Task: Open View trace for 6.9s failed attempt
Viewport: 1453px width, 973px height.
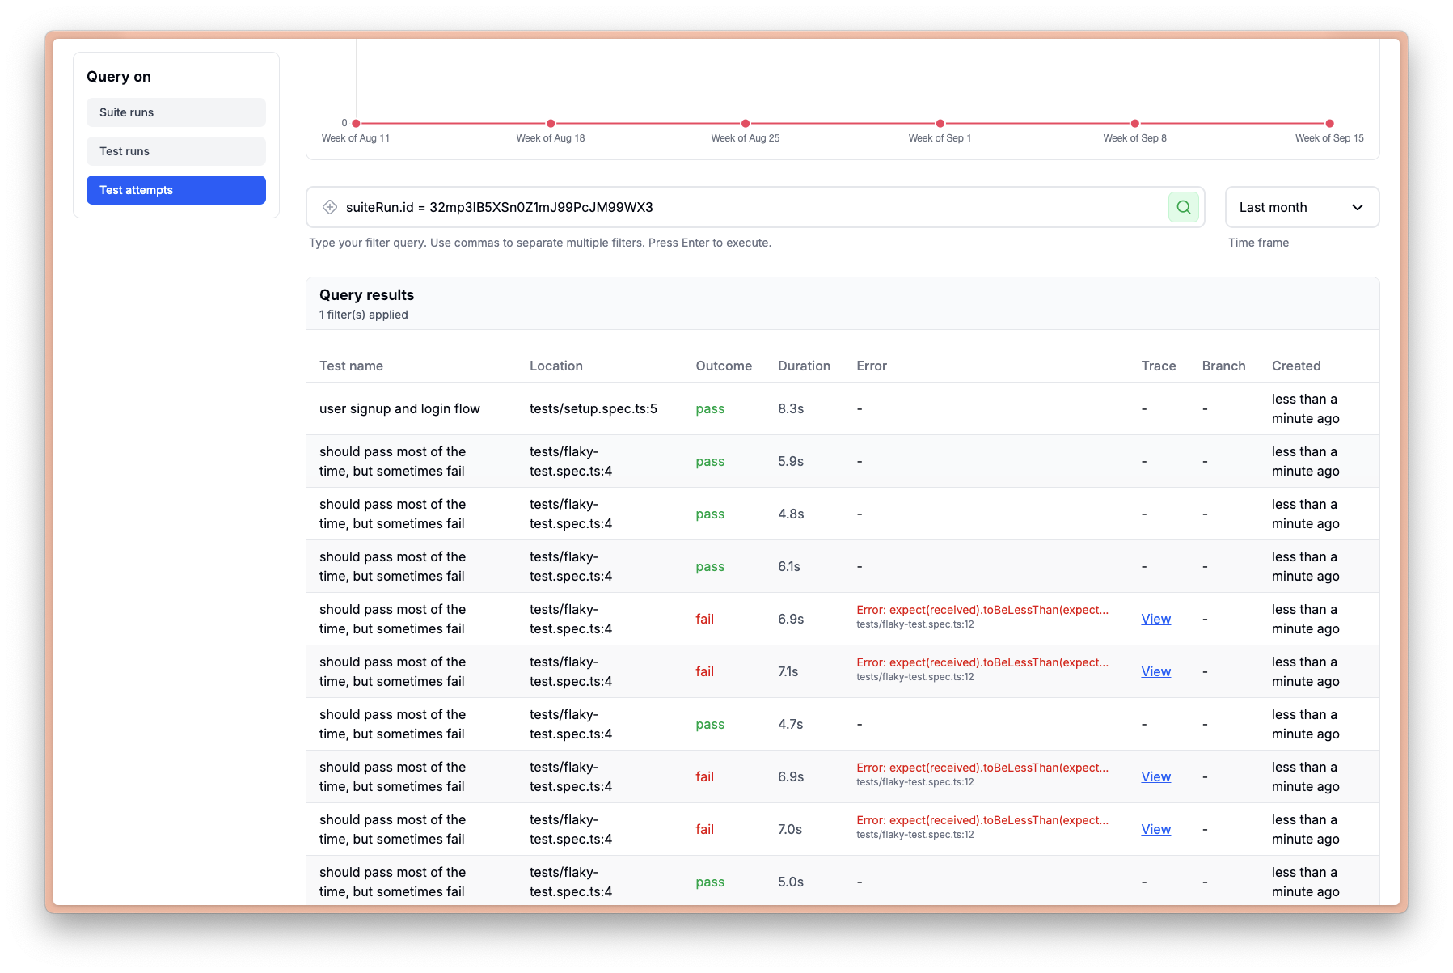Action: [1155, 619]
